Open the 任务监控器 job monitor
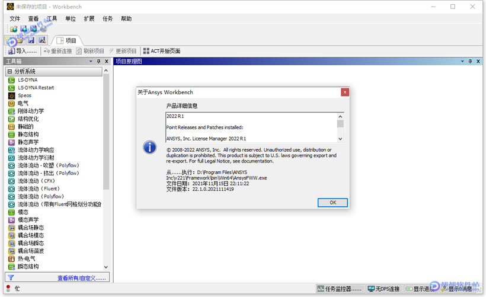The height and width of the screenshot is (297, 486). coord(340,289)
